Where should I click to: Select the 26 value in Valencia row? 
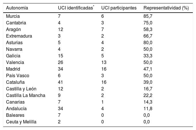(60, 62)
